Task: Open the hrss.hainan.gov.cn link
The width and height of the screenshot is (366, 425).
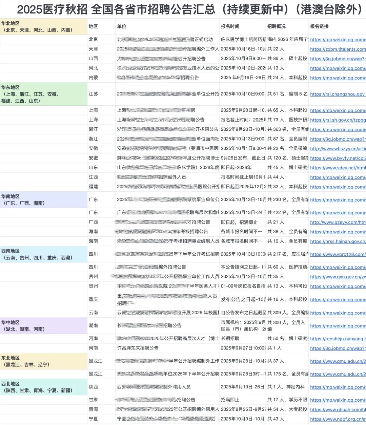Action: (338, 241)
